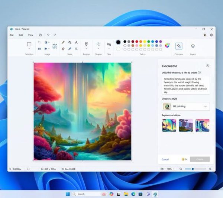Viewport: 223px width, 198px height.
Task: Expand the Size dropdown arrow
Action: coord(109,48)
